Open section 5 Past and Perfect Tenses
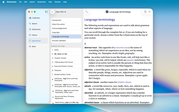Image resolution: width=179 pixels, height=112 pixels. (66, 66)
